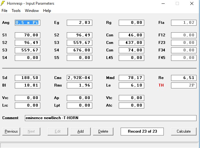
Task: Click the middle S3 field with 559,67
Action: (79, 43)
